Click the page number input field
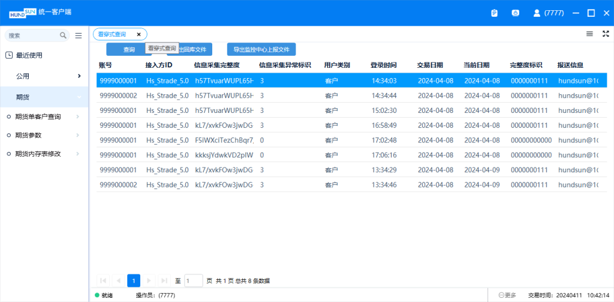This screenshot has width=614, height=302. click(194, 280)
